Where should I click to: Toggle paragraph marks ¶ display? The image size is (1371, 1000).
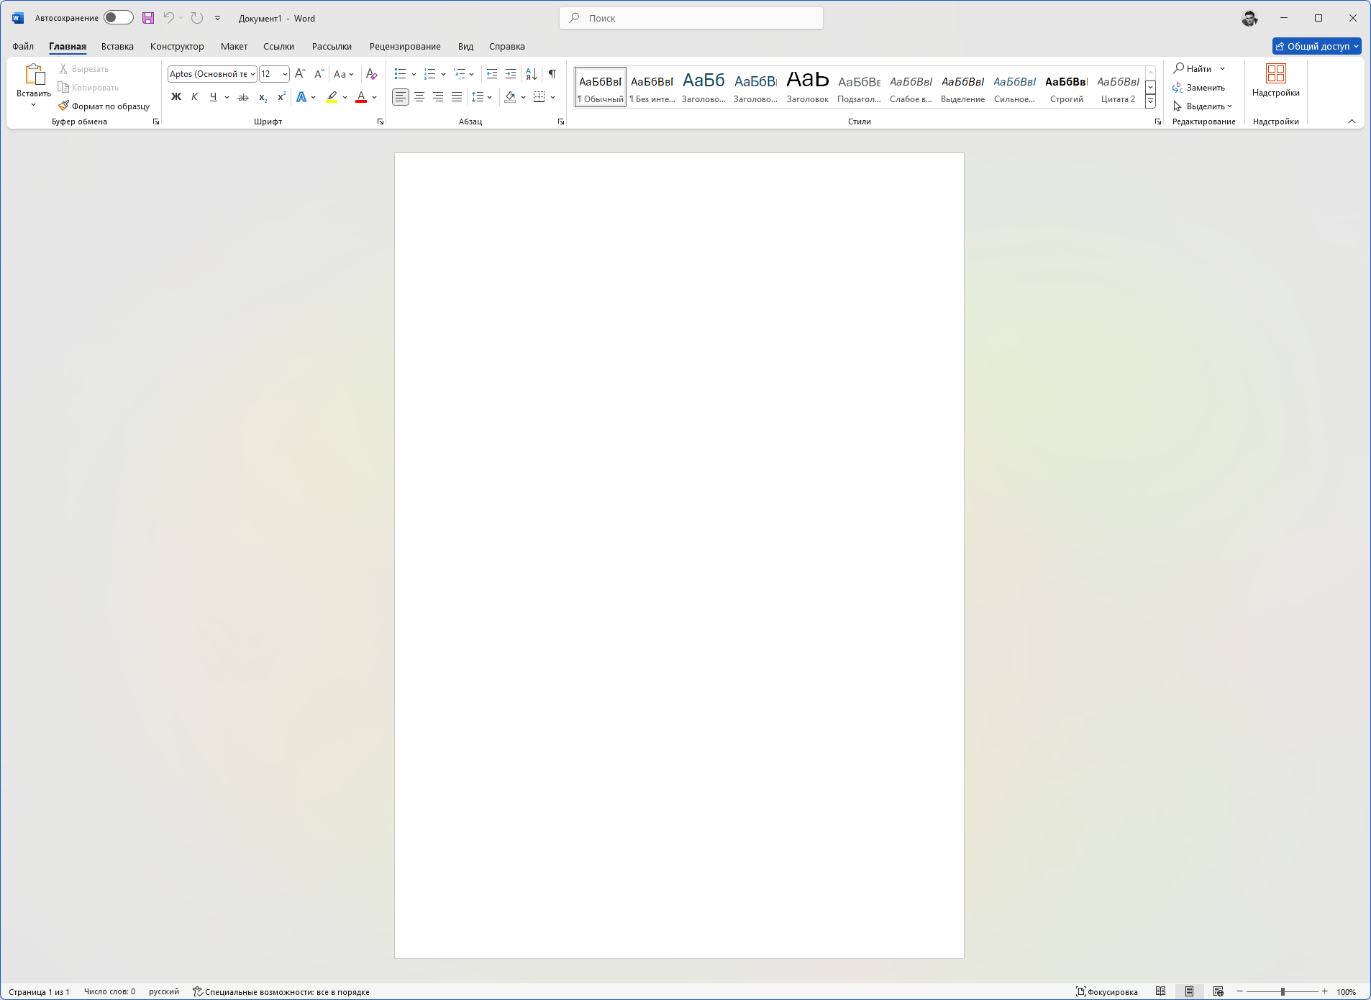(552, 74)
